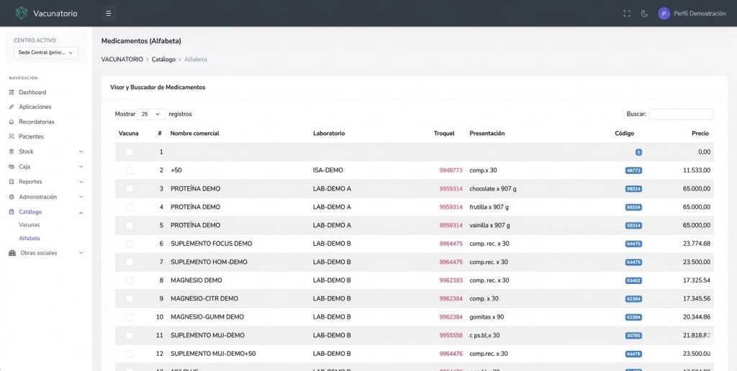Click the Dashboard sidebar icon

pyautogui.click(x=12, y=93)
